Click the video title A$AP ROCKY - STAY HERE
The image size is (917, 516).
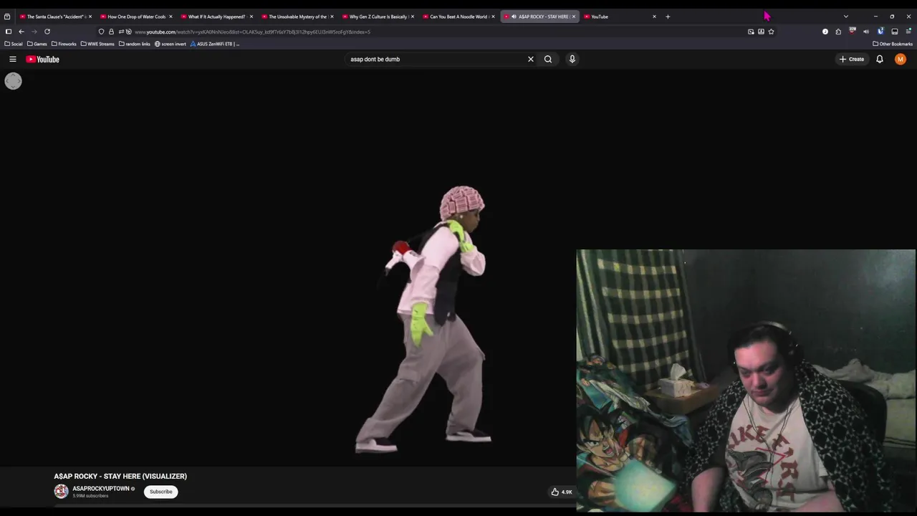click(120, 476)
